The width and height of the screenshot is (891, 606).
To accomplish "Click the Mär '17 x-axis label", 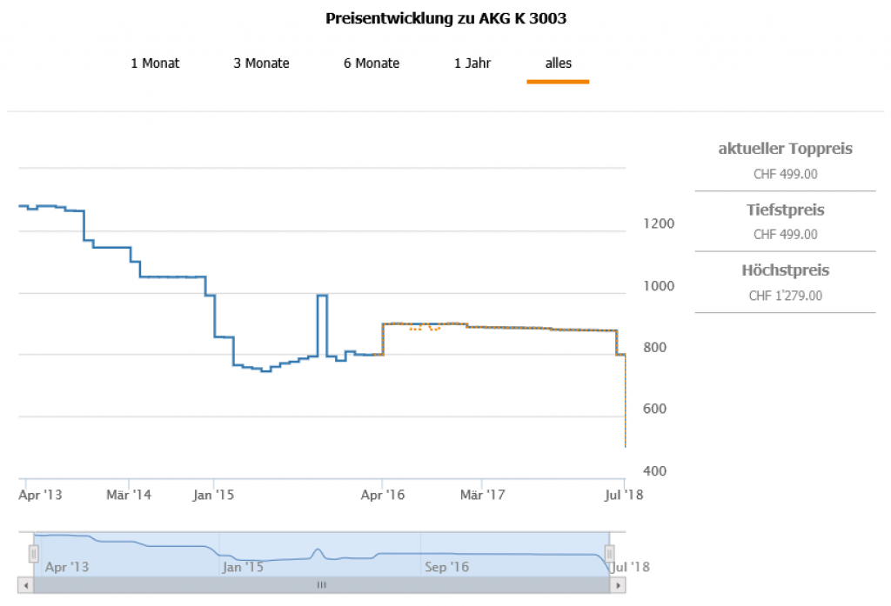I will (482, 495).
